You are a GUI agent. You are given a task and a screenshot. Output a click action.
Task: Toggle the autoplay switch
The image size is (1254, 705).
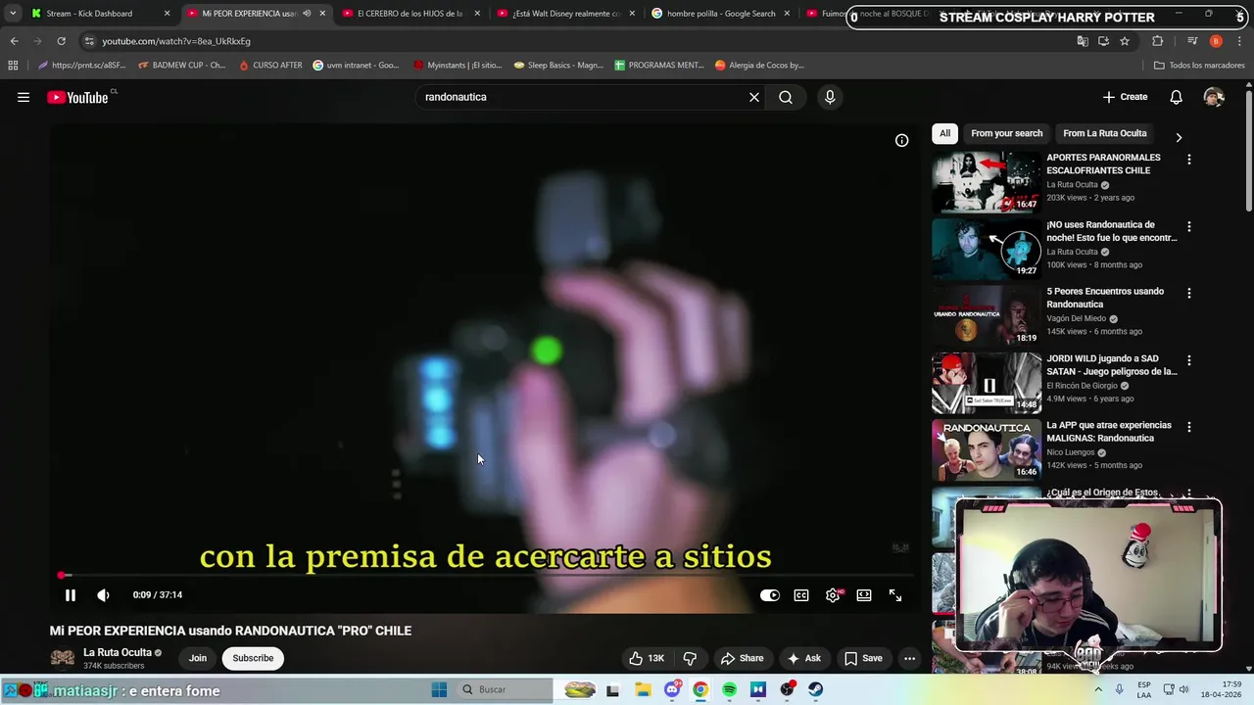click(770, 595)
